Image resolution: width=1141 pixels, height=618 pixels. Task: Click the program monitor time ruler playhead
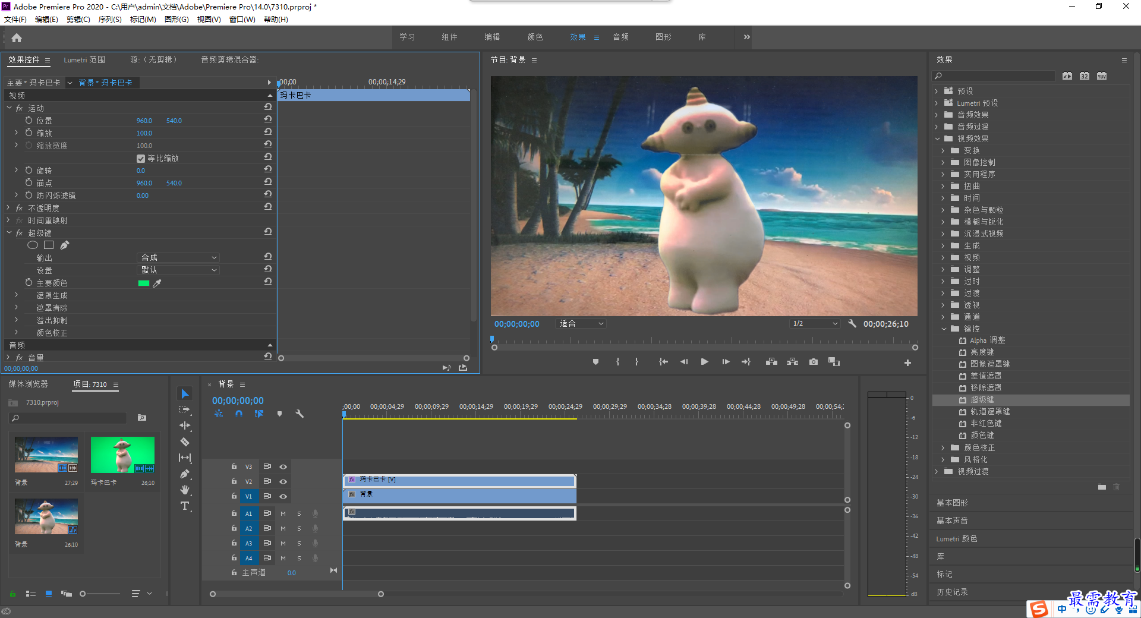click(492, 339)
